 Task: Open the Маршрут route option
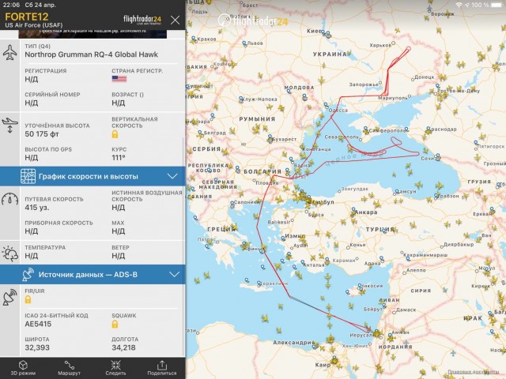click(70, 368)
